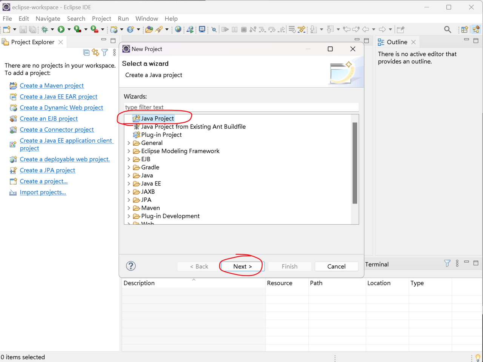
Task: Minimize the Outline view
Action: tap(466, 40)
